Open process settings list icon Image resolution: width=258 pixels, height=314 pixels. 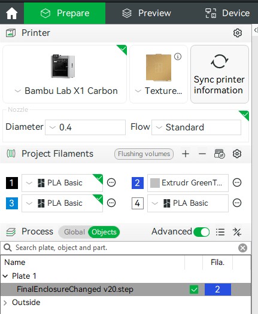[220, 232]
